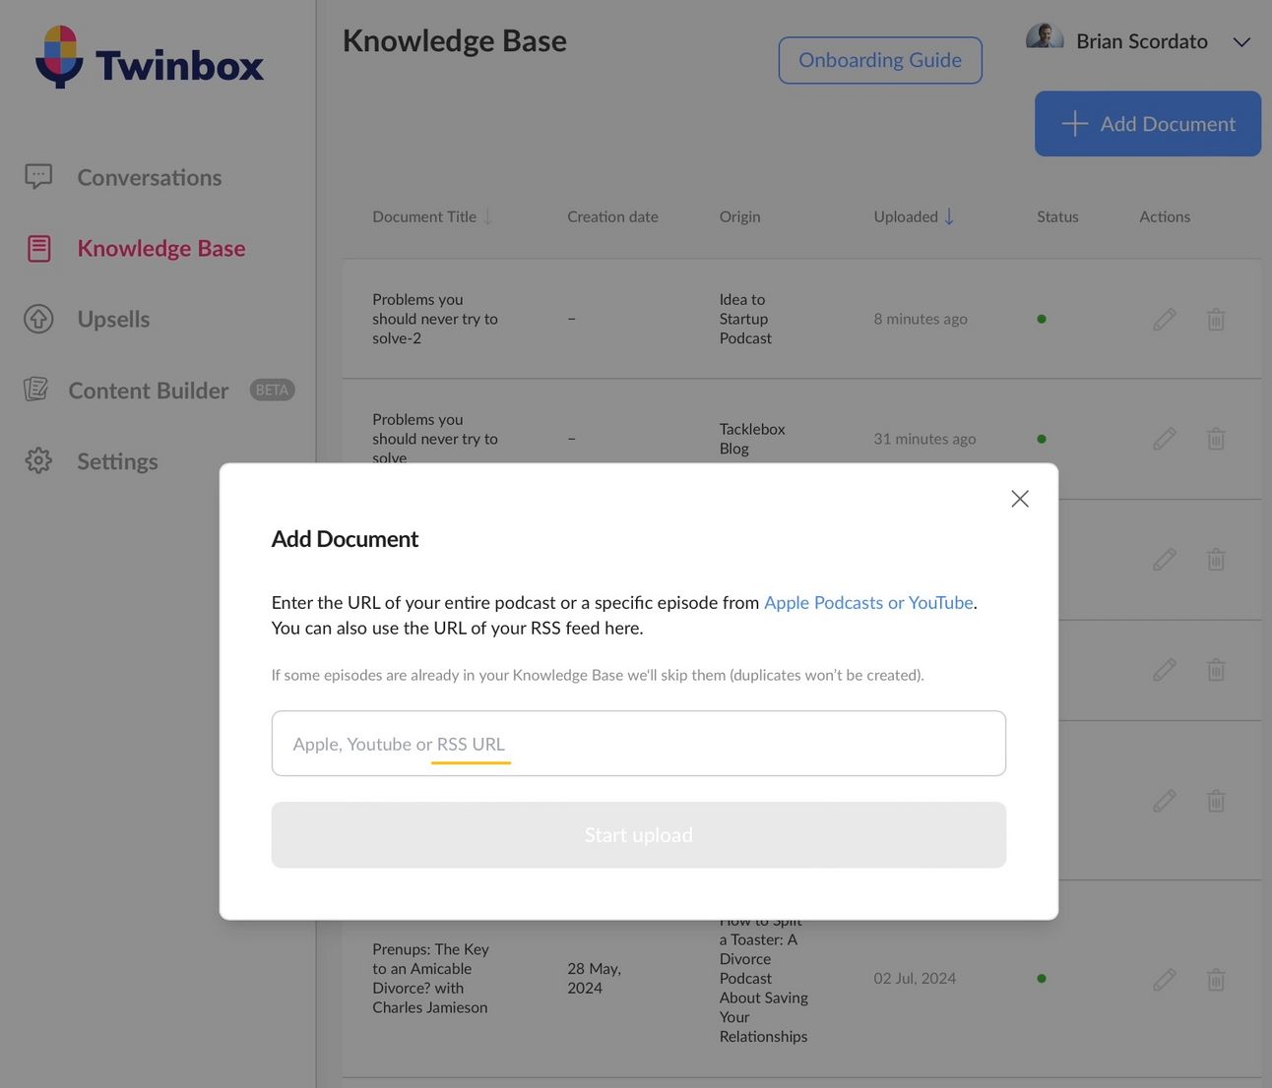Click '02 Jul, 2024' uploaded date
The width and height of the screenshot is (1272, 1088).
click(915, 979)
